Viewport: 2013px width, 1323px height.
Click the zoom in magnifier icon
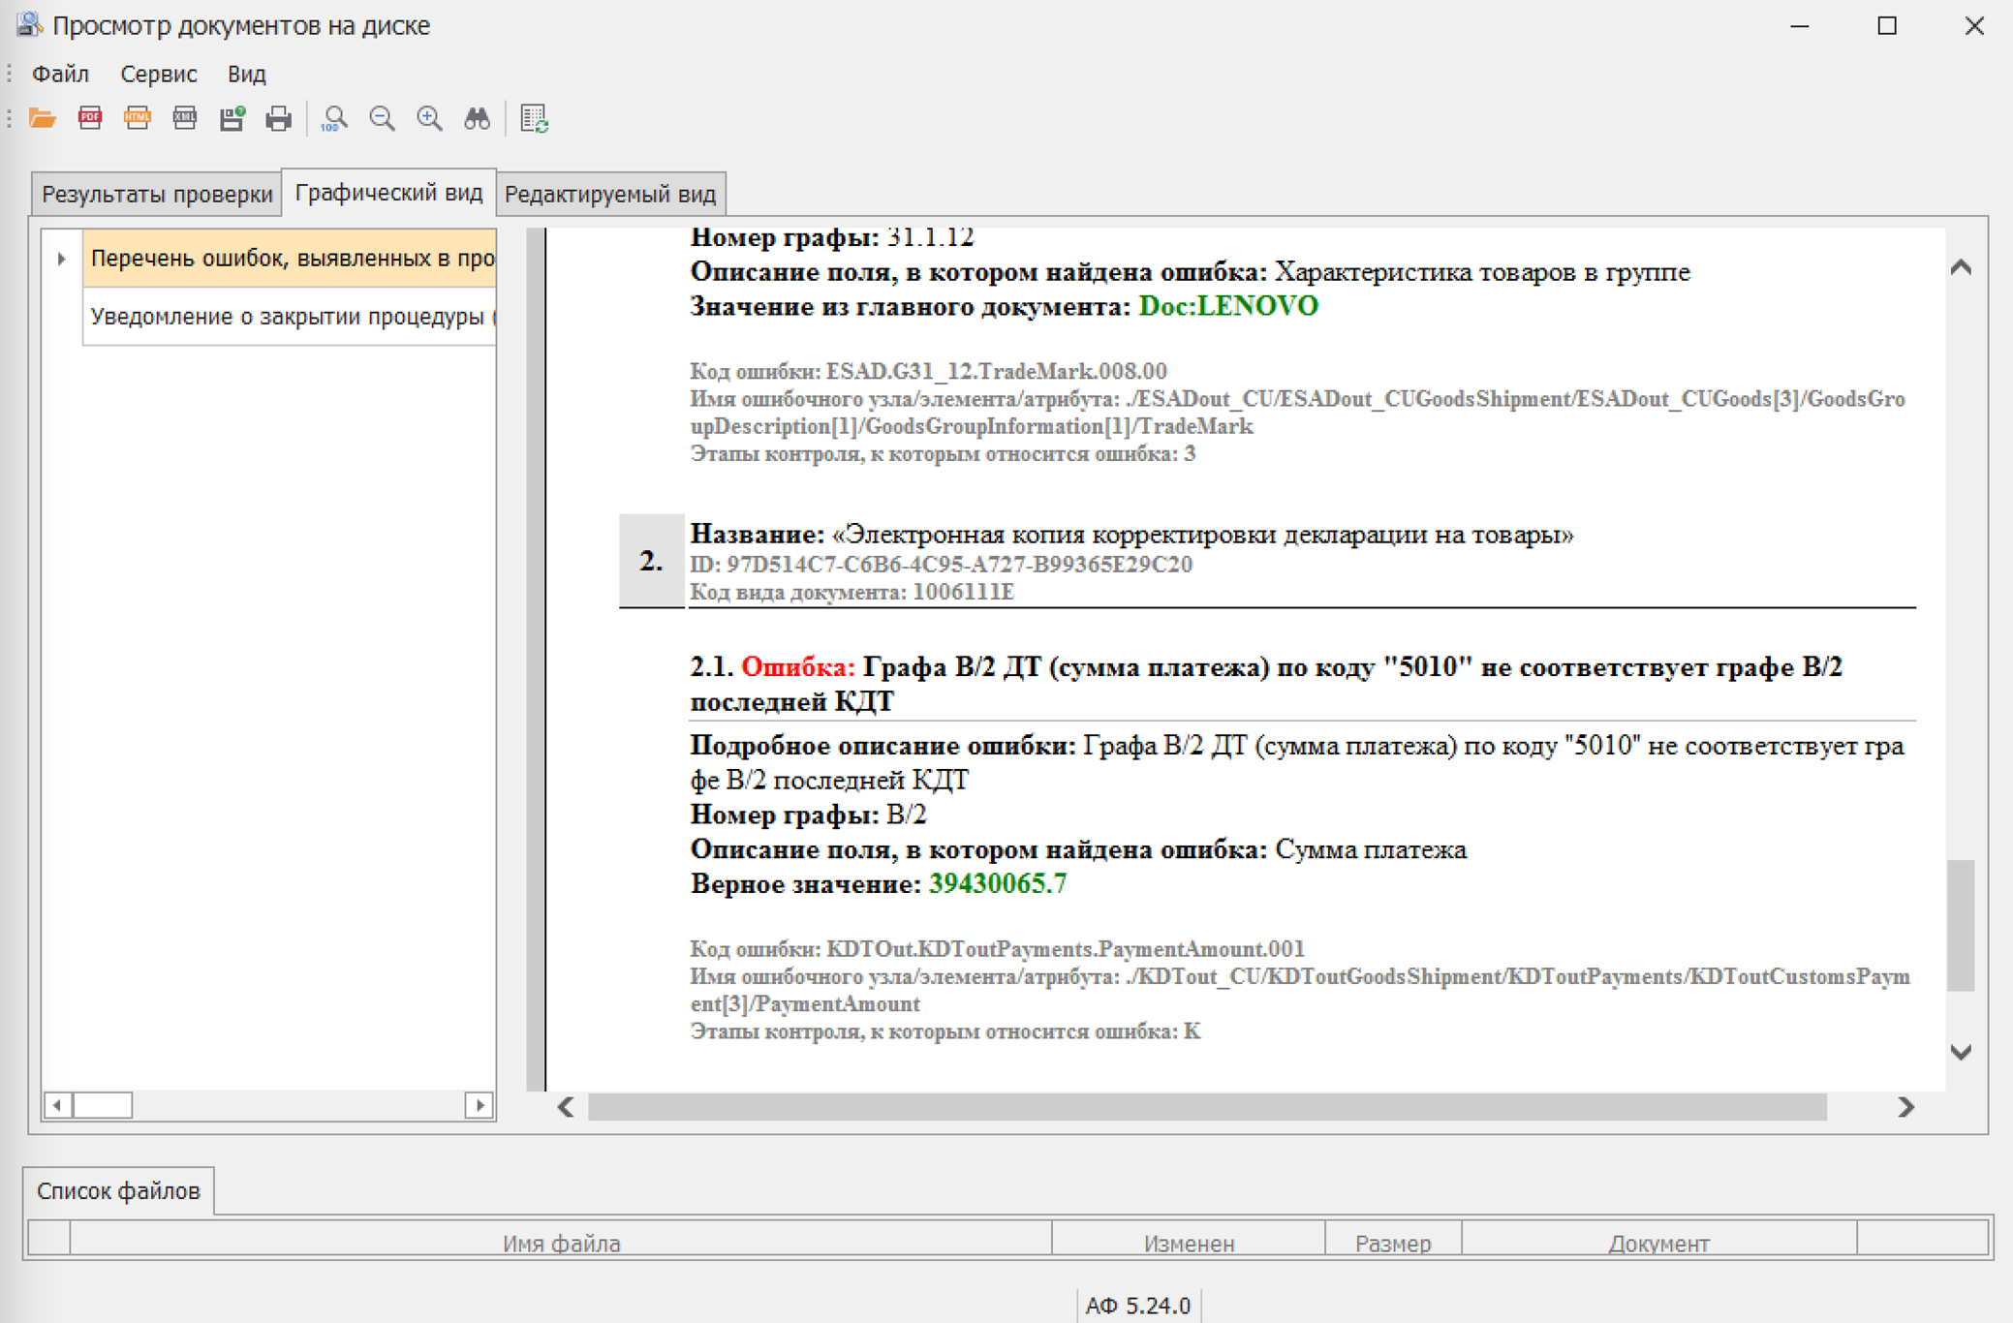429,118
